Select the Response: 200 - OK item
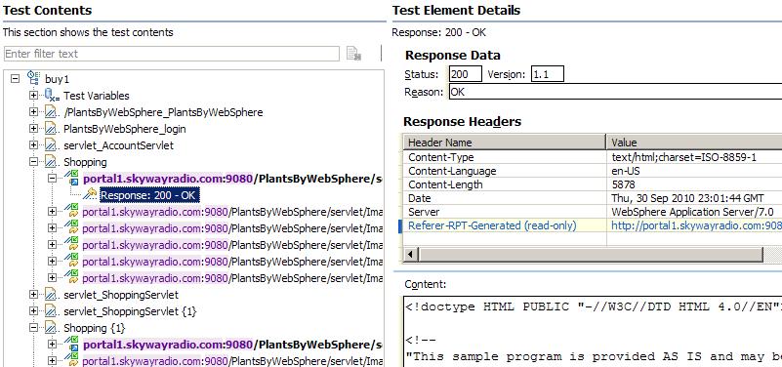 149,195
